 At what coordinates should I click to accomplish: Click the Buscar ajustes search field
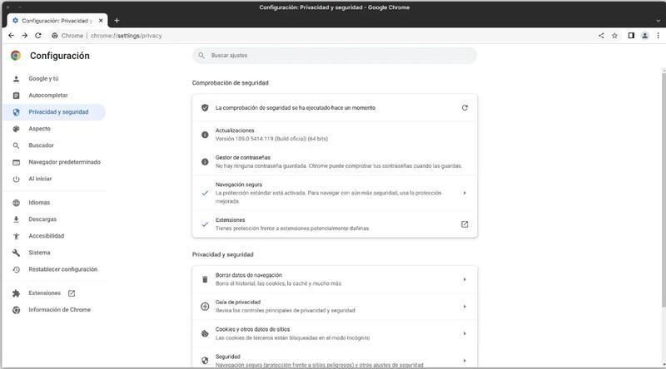tap(335, 56)
